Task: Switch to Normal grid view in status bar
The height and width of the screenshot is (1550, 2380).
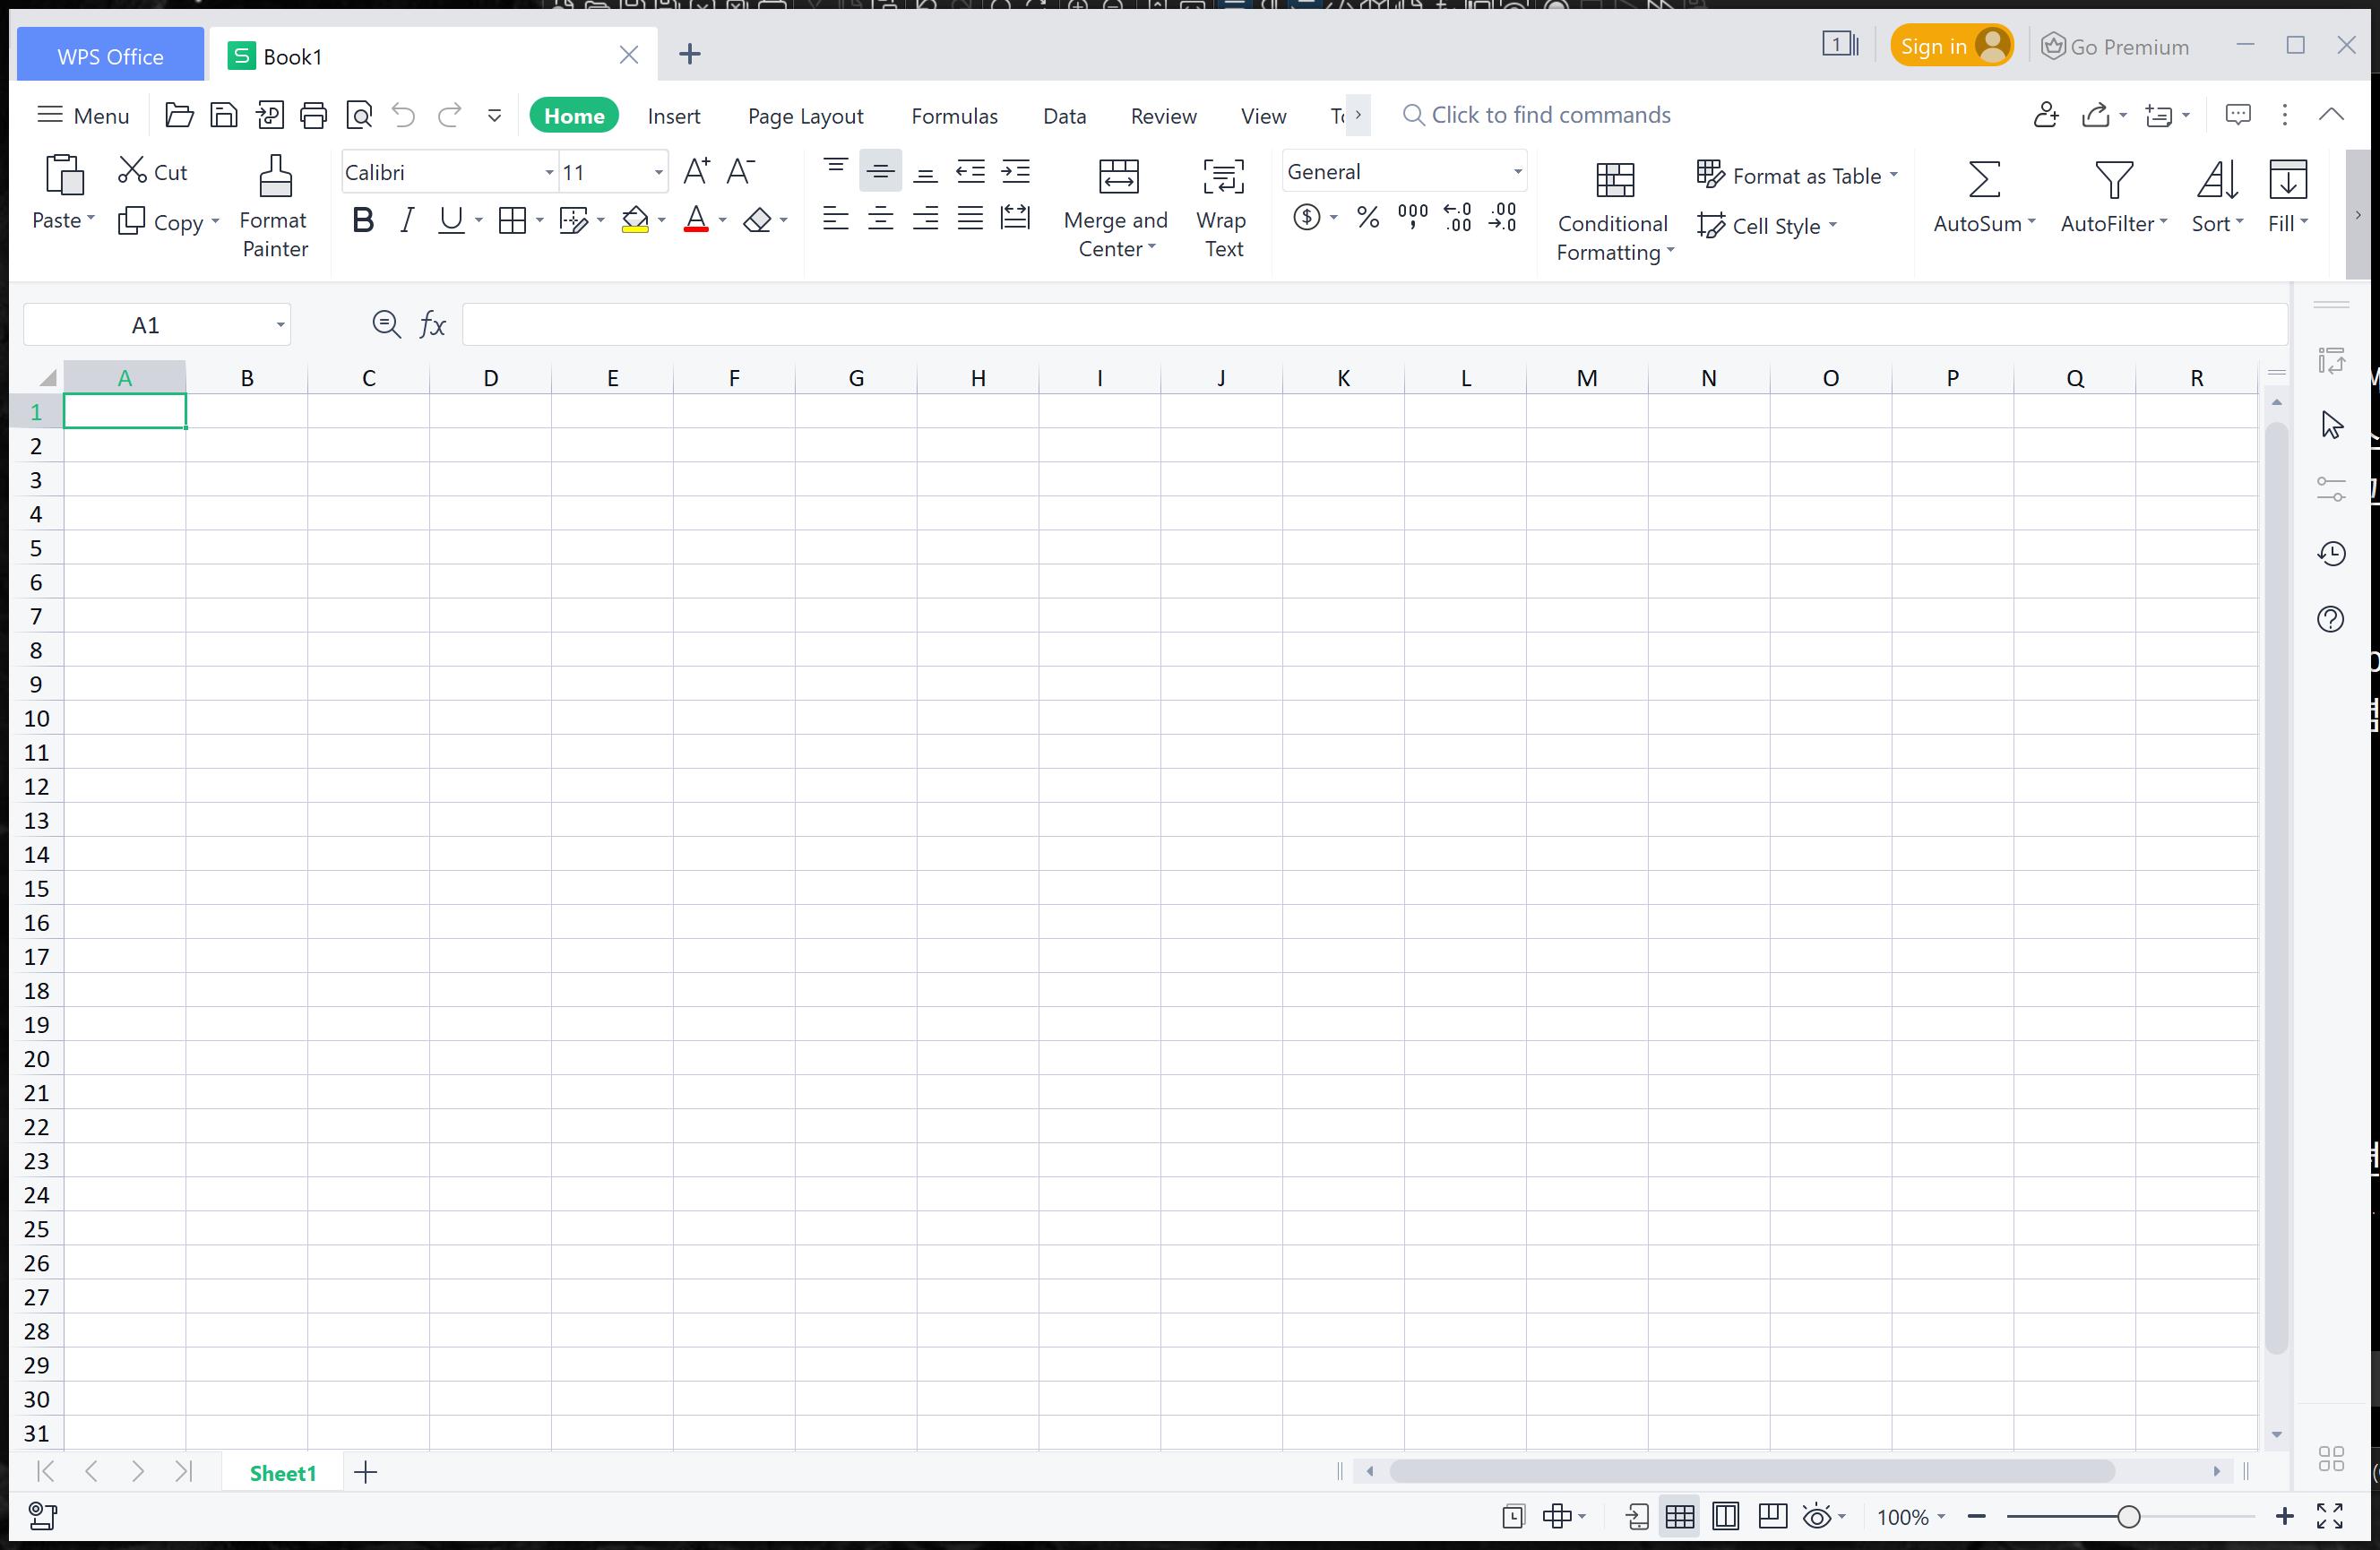Action: coord(1680,1517)
